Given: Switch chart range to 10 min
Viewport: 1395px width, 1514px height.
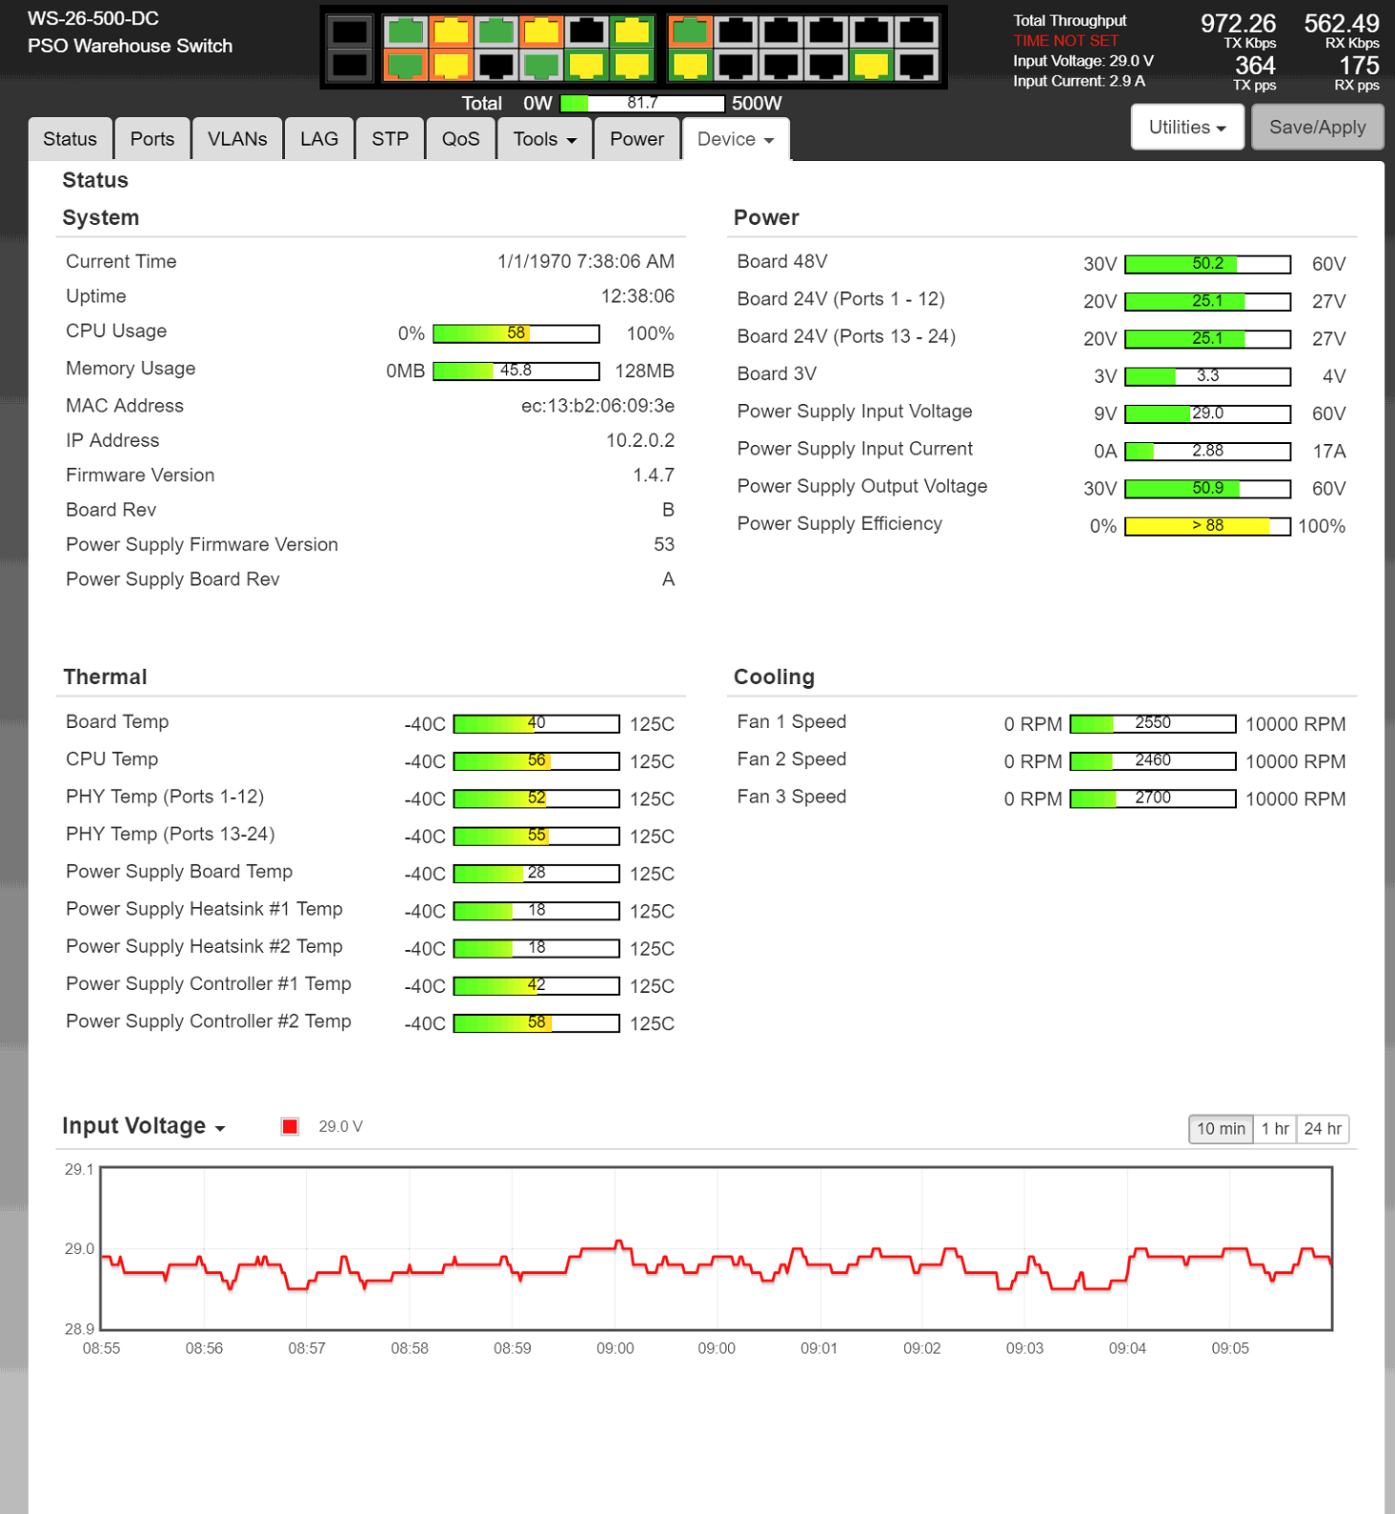Looking at the screenshot, I should pyautogui.click(x=1221, y=1129).
